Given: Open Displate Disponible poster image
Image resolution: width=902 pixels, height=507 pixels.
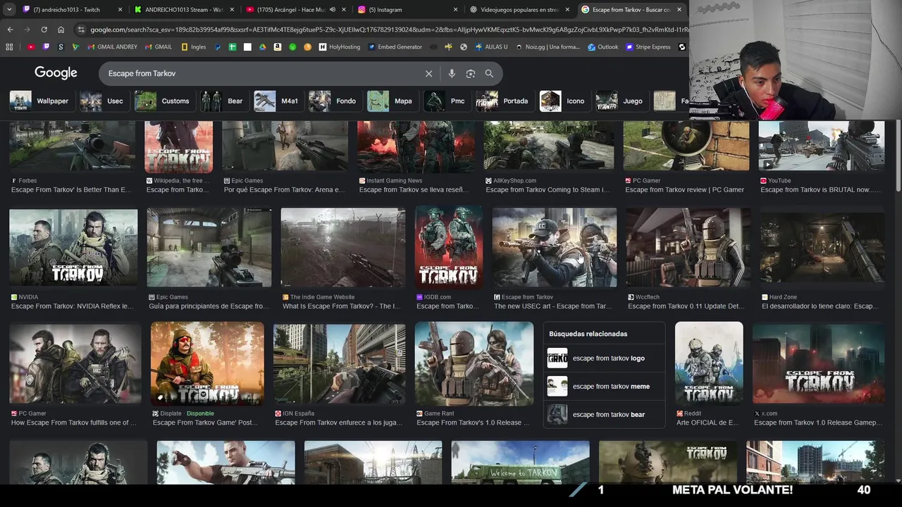Looking at the screenshot, I should pyautogui.click(x=207, y=363).
